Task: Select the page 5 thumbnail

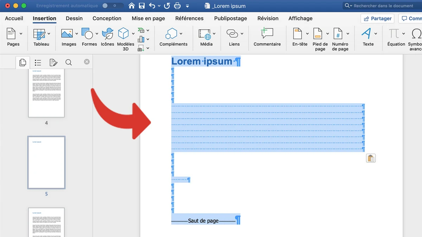Action: tap(46, 162)
